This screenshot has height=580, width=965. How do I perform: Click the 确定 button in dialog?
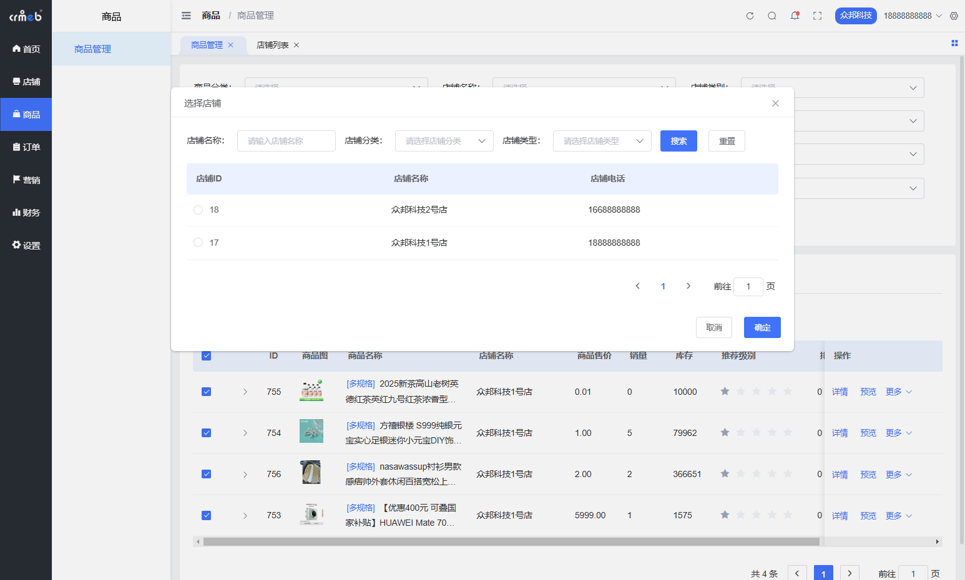(x=762, y=327)
